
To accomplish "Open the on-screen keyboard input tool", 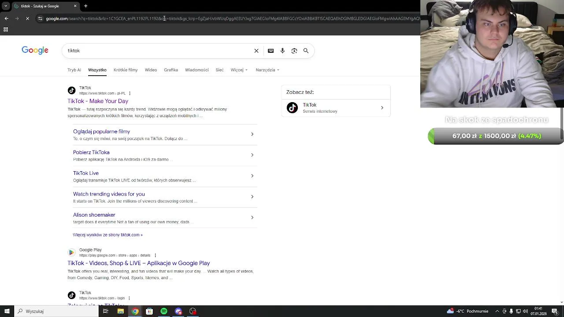I will [x=271, y=51].
